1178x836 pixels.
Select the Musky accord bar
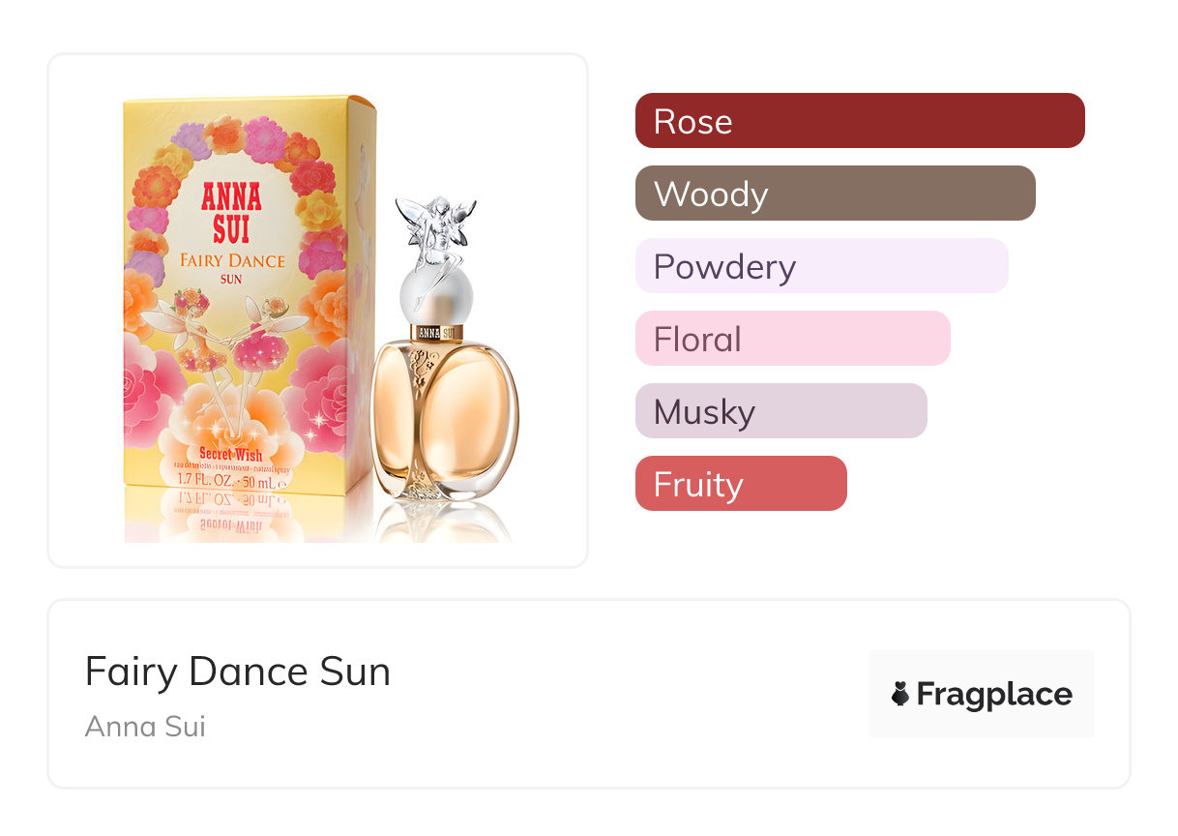coord(780,411)
